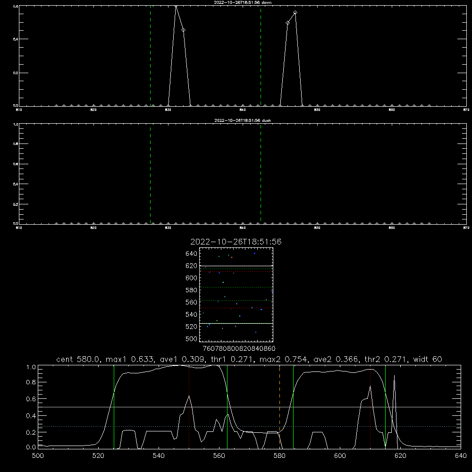Select the right red dotted line in the bottom plot
472x472 pixels.
point(370,406)
